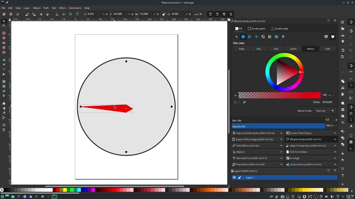This screenshot has width=355, height=199.
Task: Choose No paint (X) fill option
Action: coord(236,37)
